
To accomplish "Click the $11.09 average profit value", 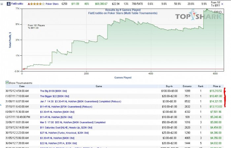I will click(75, 4).
